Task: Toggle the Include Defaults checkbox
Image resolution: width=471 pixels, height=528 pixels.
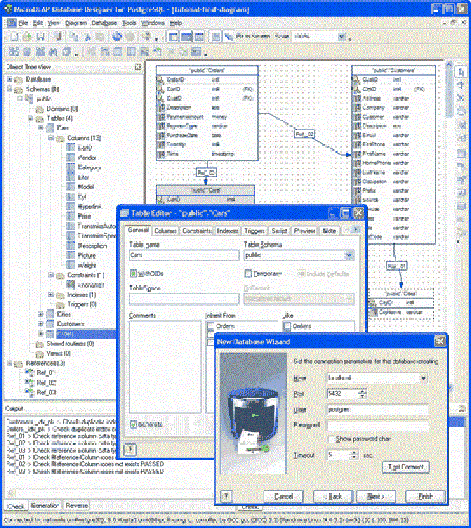Action: [301, 274]
